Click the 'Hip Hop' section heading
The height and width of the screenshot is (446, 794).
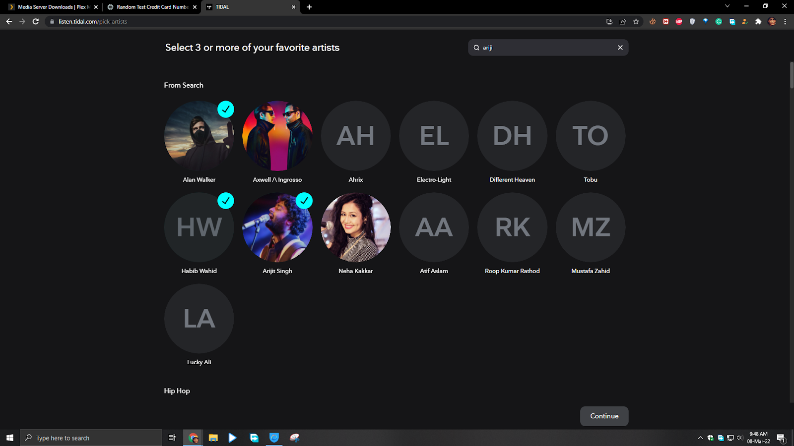(177, 391)
